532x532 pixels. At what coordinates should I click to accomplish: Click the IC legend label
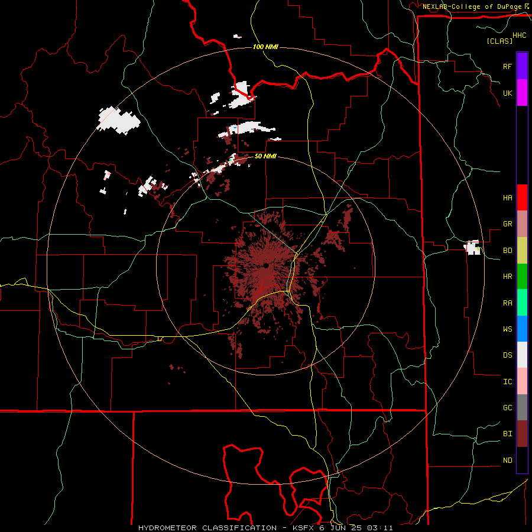pyautogui.click(x=508, y=382)
